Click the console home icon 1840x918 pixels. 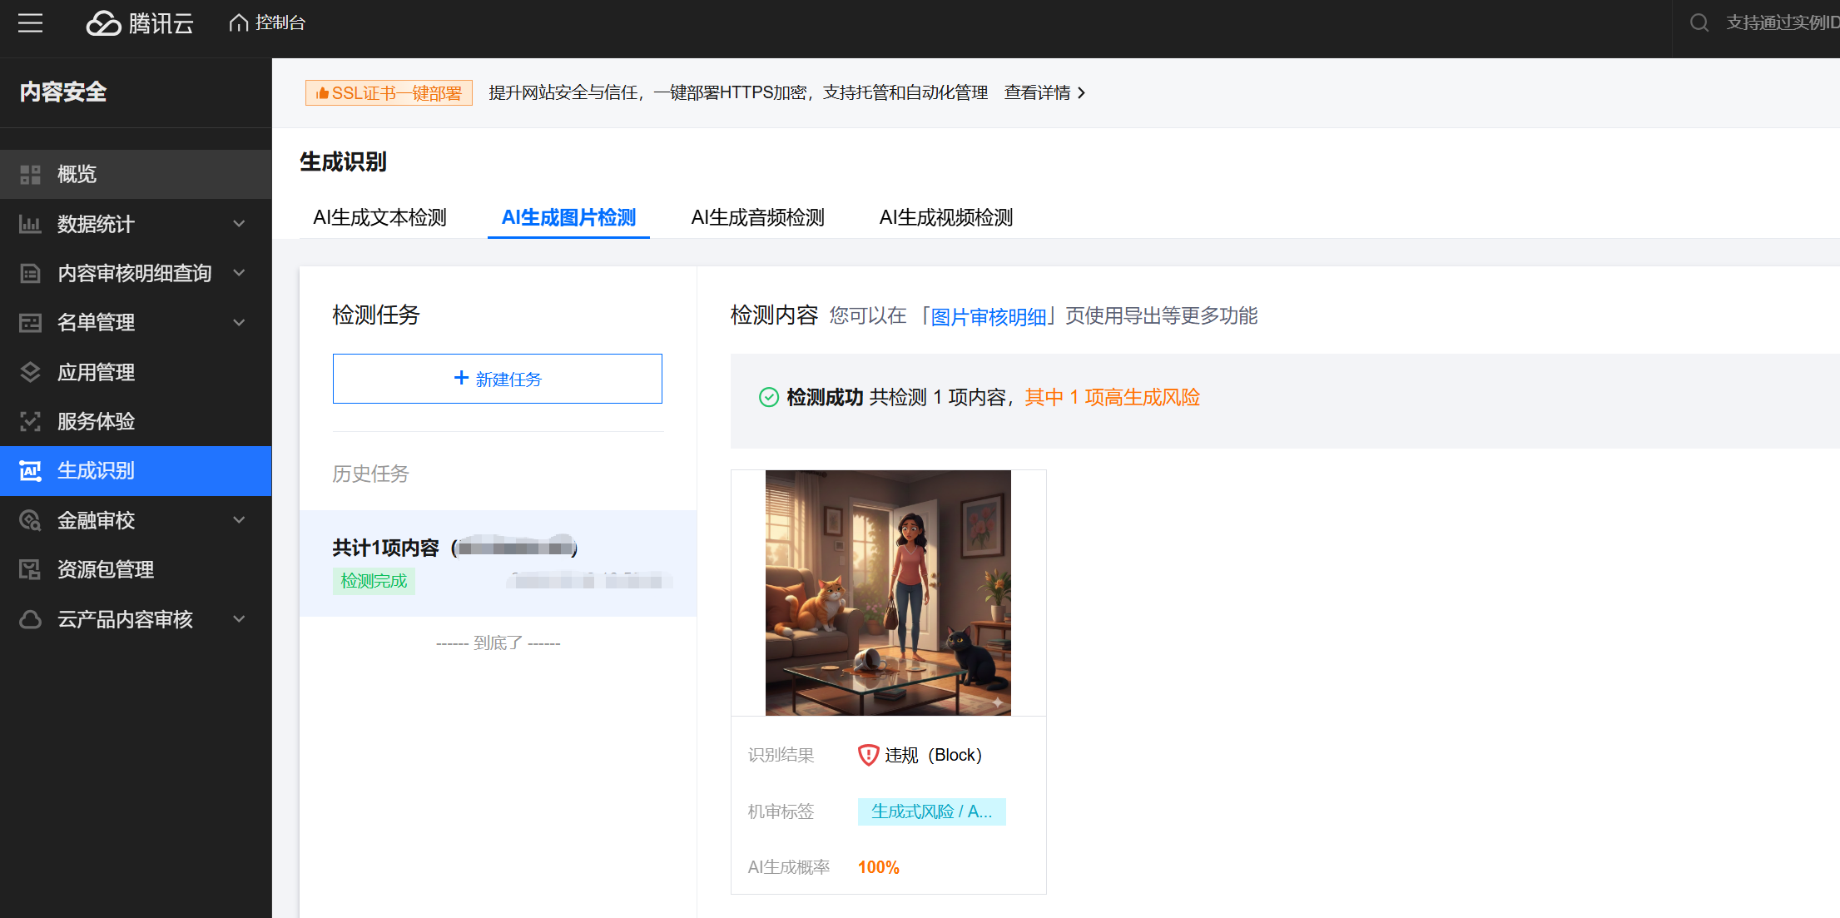[239, 23]
